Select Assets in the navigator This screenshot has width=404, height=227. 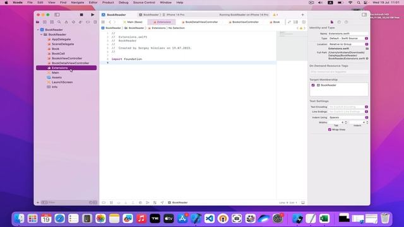pos(56,78)
